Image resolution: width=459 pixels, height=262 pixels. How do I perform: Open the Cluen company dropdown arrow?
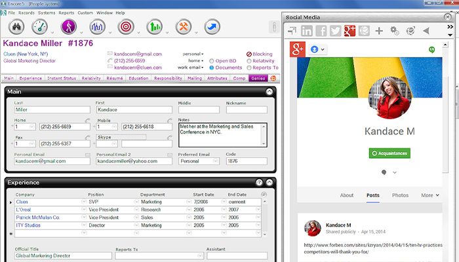coord(84,202)
